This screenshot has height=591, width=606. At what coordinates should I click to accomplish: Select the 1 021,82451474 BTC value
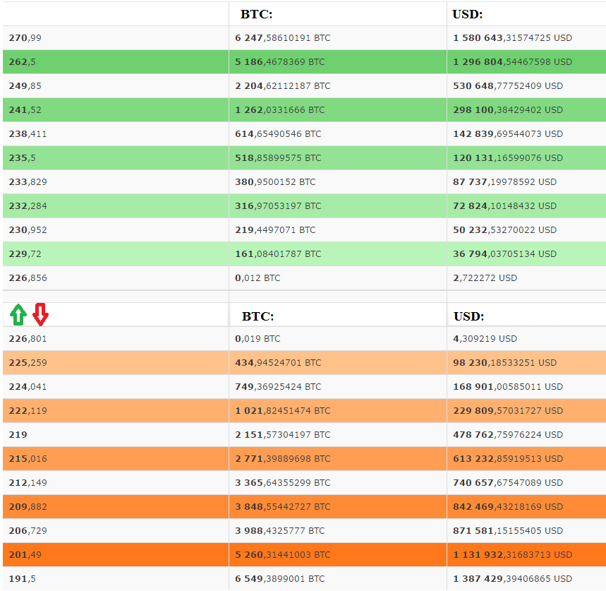(x=283, y=410)
